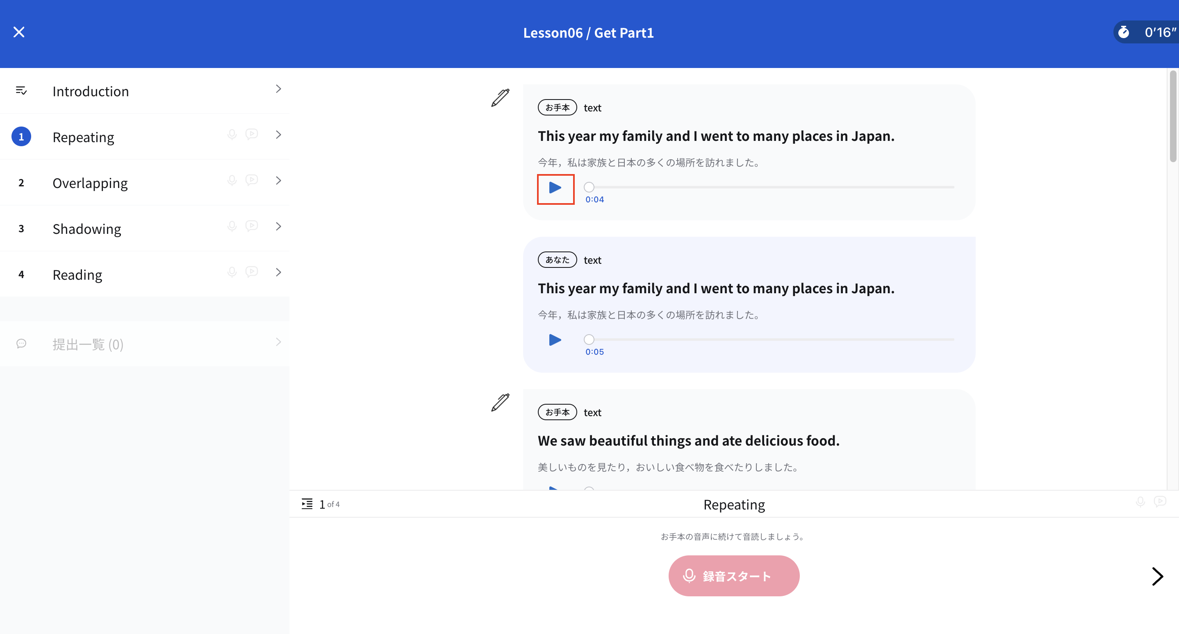Click the playback bubble icon in Overlapping row

point(252,180)
